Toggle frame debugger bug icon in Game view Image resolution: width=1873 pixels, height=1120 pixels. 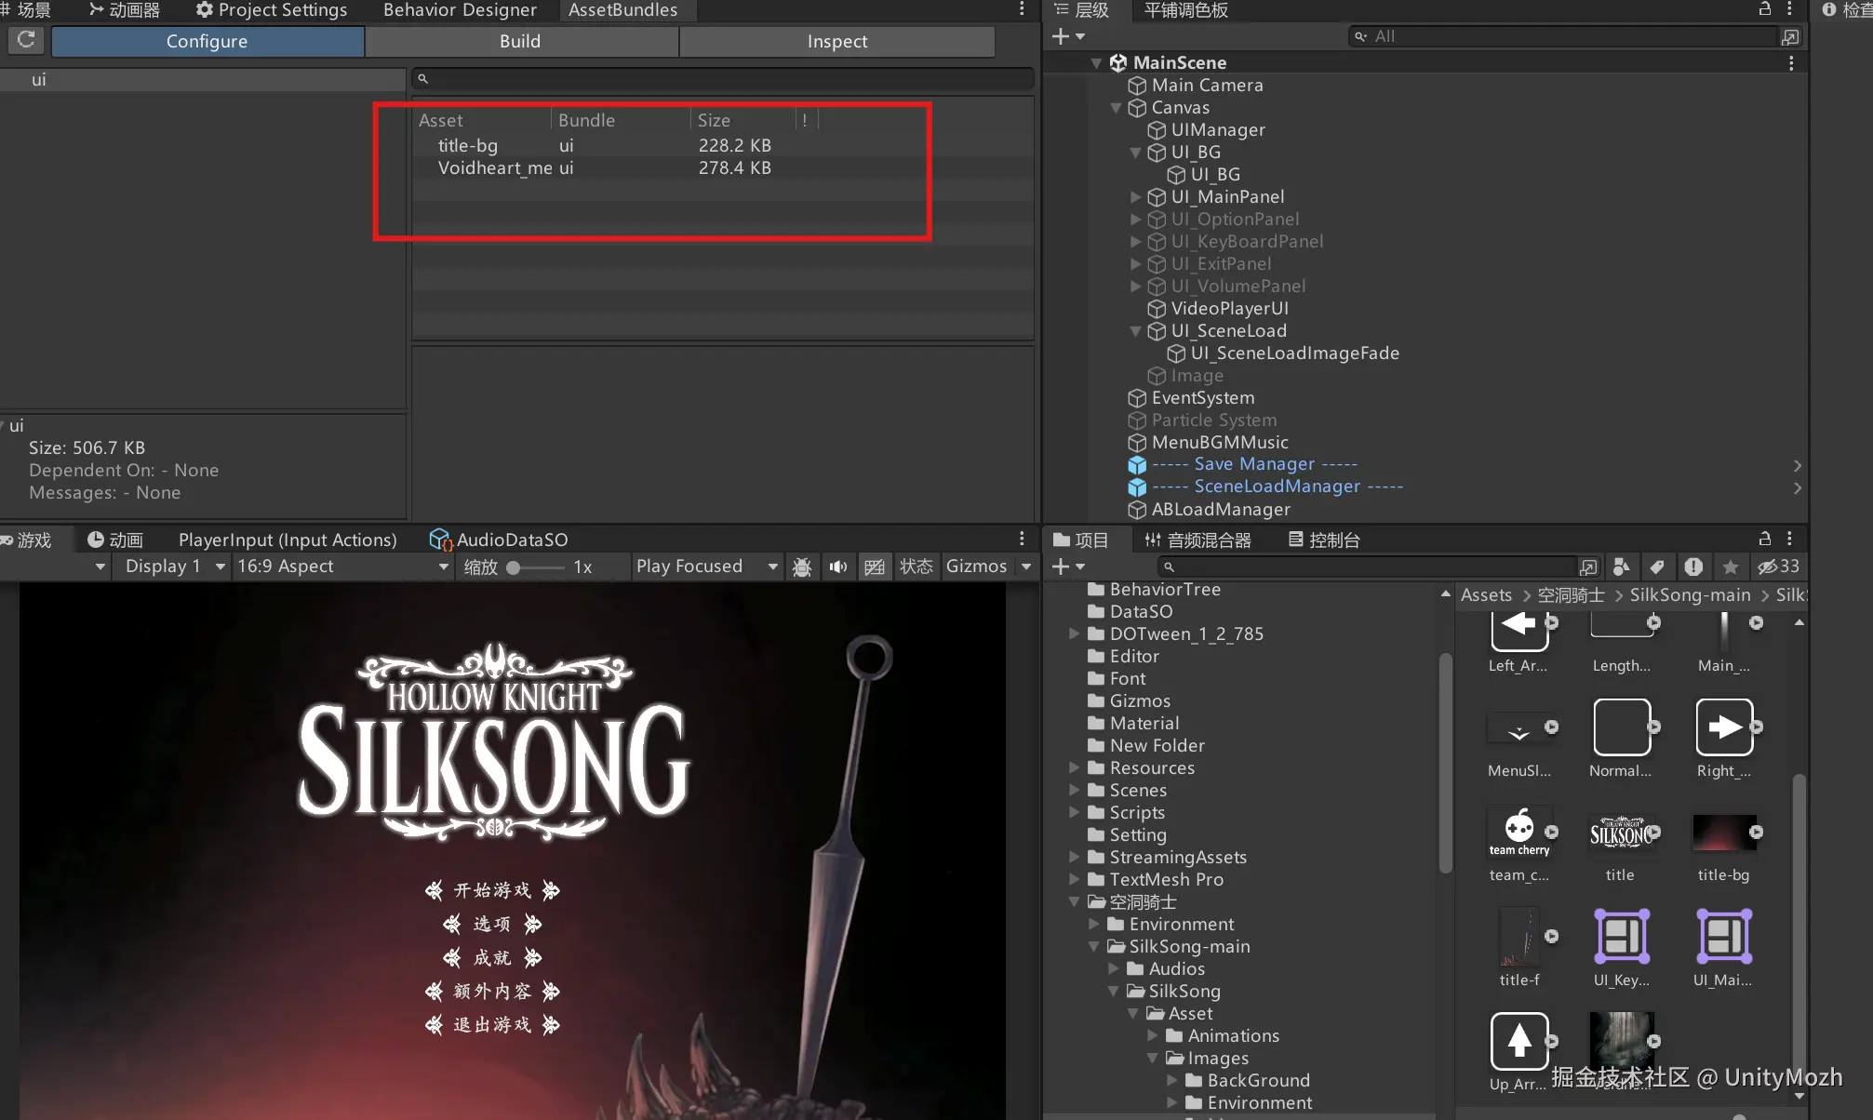[x=801, y=567]
